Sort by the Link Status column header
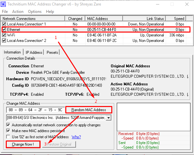Viewport: 194px width, 155px height. tap(144, 19)
